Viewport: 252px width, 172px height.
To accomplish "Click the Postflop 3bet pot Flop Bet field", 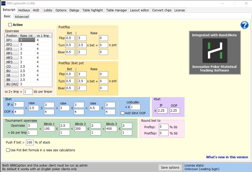I will pos(70,74).
